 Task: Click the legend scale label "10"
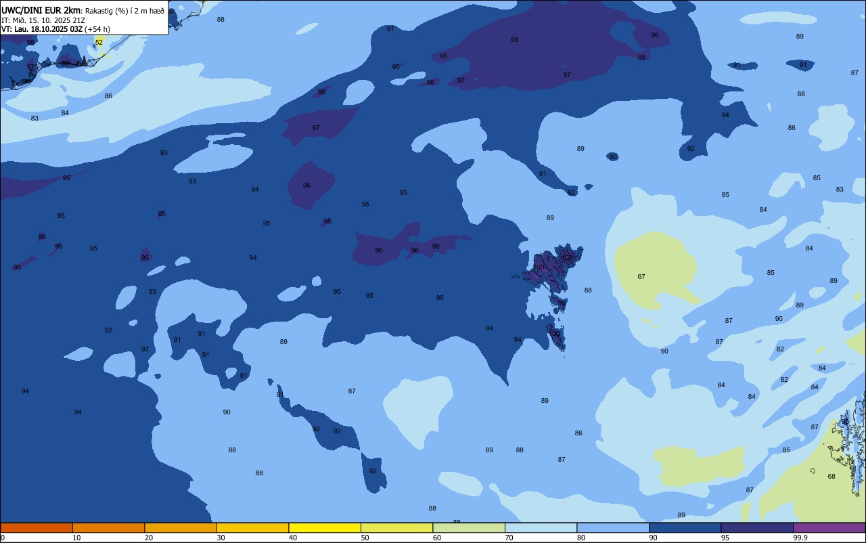tap(76, 538)
